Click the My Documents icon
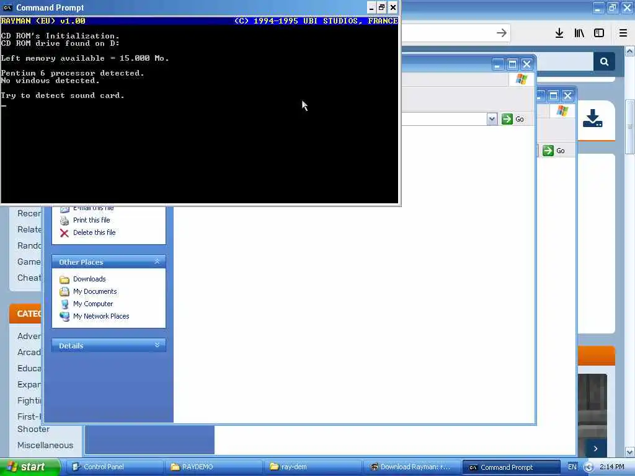The image size is (635, 476). [x=64, y=291]
